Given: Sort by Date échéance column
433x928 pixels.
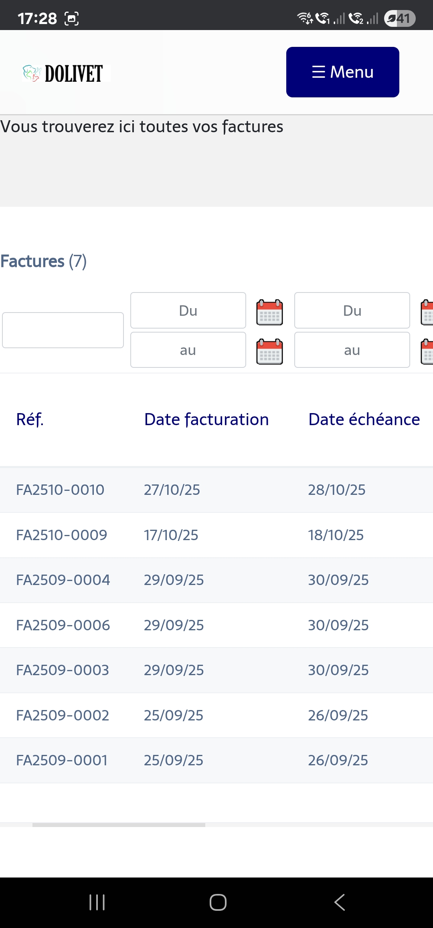Looking at the screenshot, I should (364, 420).
